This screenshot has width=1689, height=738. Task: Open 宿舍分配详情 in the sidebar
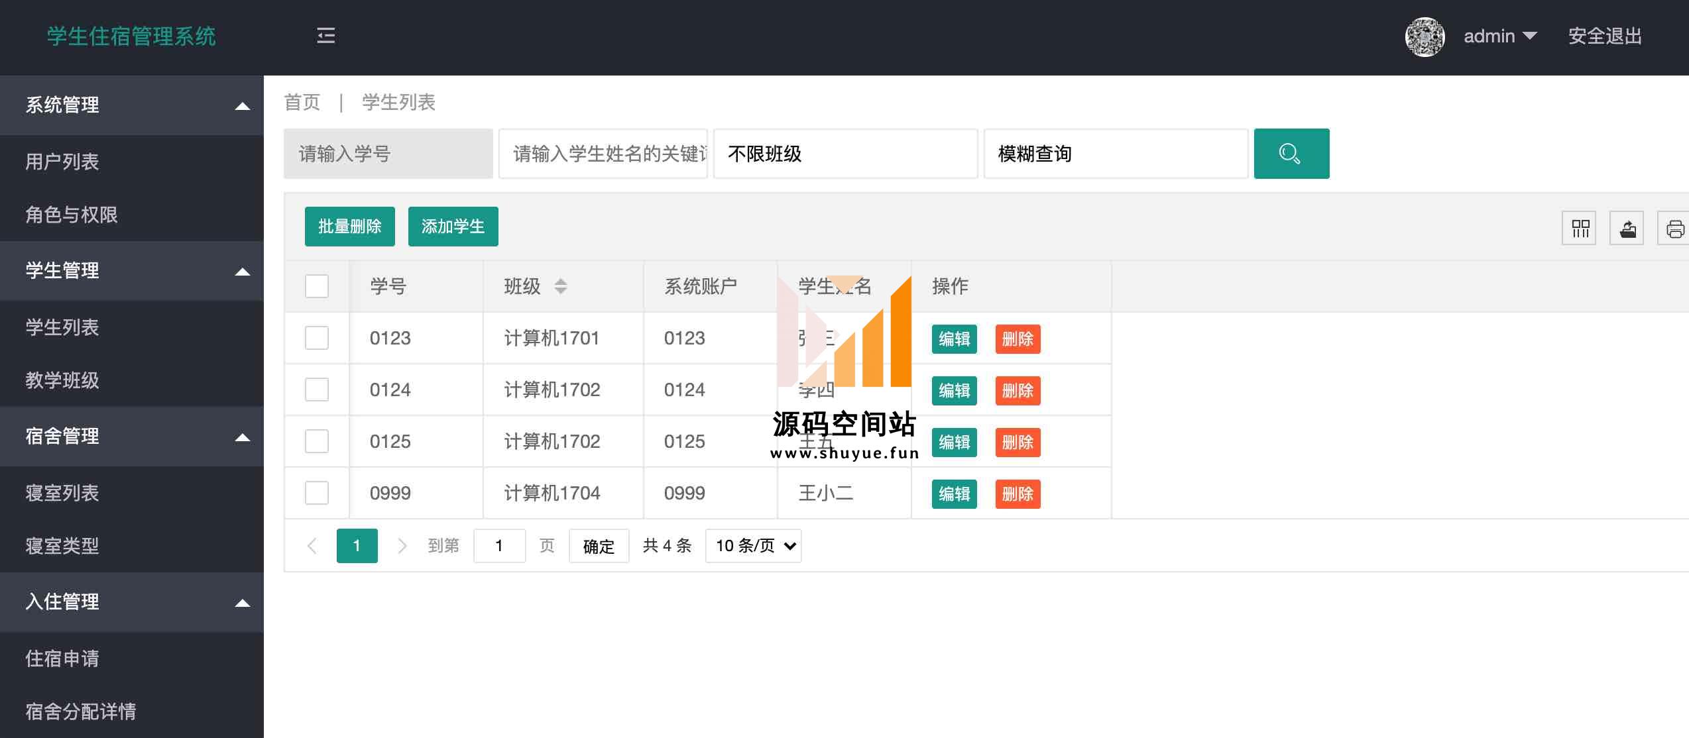(x=132, y=712)
